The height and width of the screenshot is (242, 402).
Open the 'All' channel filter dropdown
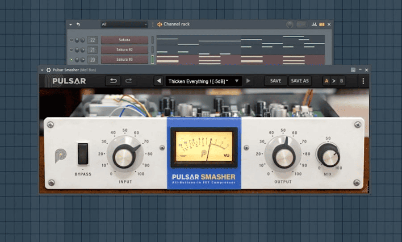coord(124,25)
